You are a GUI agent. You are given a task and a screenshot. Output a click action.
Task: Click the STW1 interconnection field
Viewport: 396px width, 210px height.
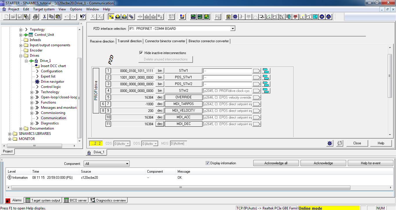click(x=227, y=71)
